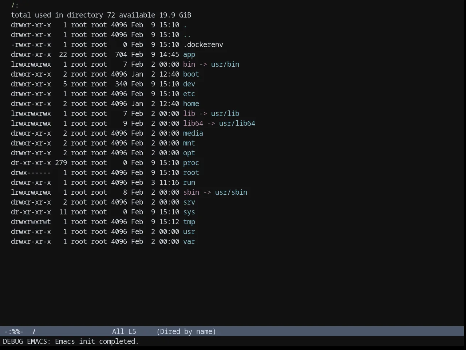
Task: Open the var directory
Action: (x=189, y=242)
